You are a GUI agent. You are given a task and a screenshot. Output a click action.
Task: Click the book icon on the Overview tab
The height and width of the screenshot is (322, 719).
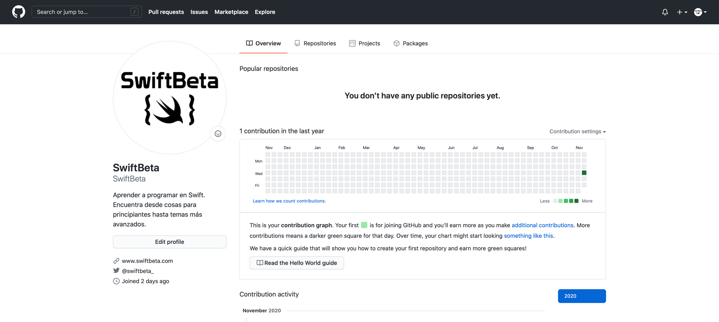point(249,43)
